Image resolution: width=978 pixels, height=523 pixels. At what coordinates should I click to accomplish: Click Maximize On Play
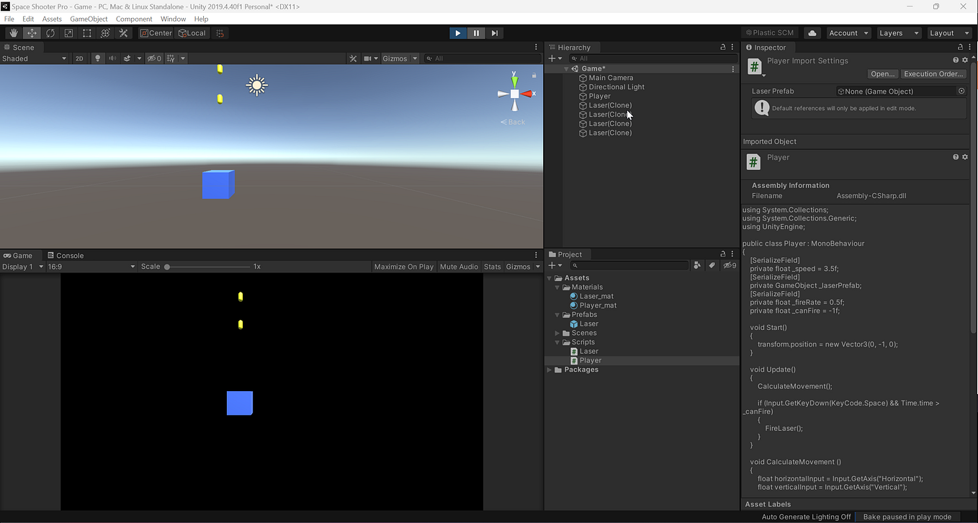pos(403,266)
